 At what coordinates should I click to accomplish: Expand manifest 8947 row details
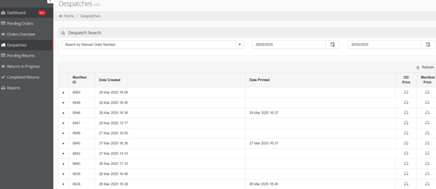coord(63,123)
